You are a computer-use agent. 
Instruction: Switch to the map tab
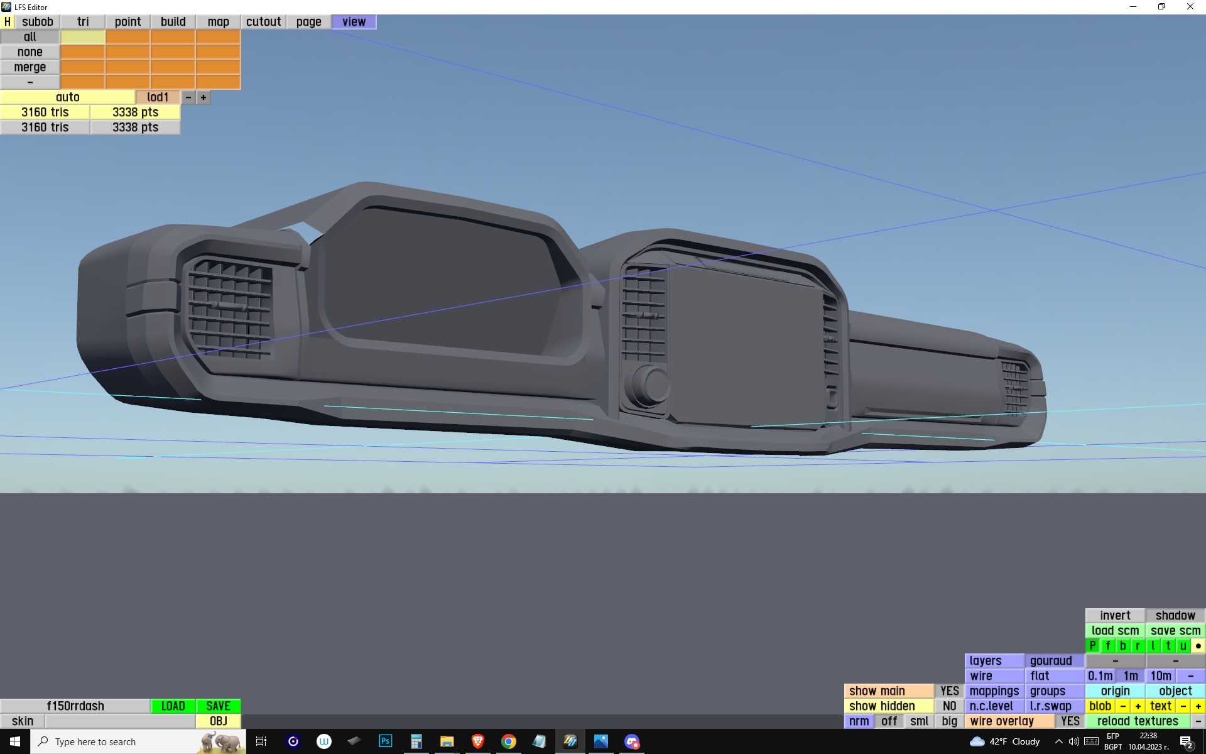click(x=218, y=22)
